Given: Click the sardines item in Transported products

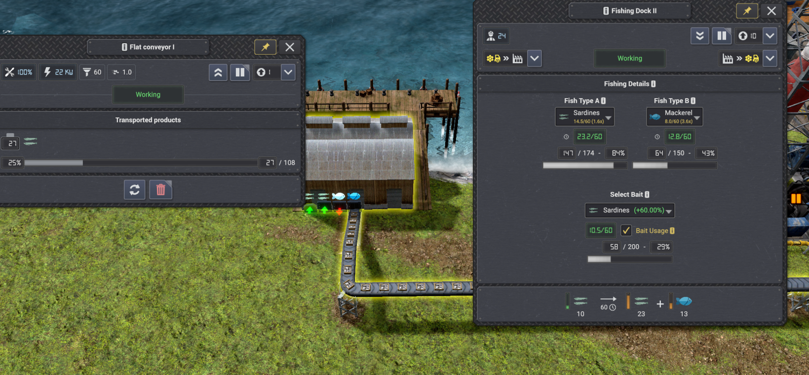Looking at the screenshot, I should (30, 142).
